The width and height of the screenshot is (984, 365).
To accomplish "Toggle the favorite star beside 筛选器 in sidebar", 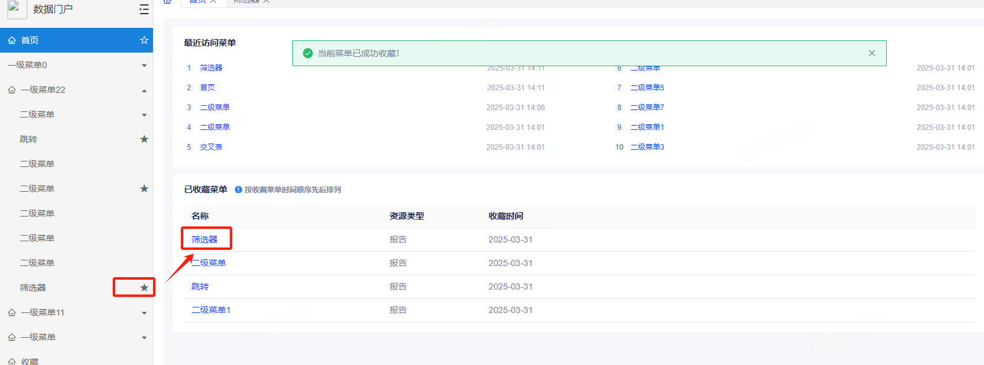I will pyautogui.click(x=144, y=288).
